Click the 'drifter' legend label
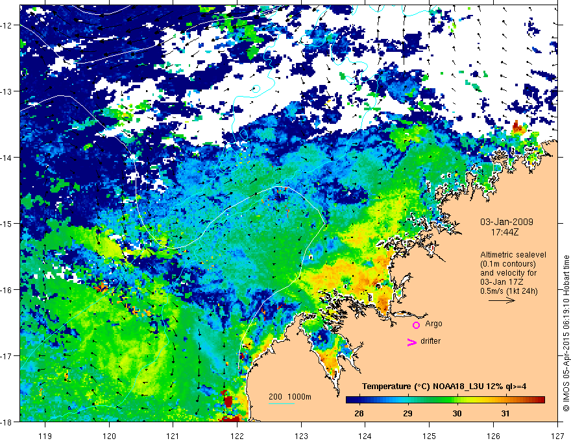 pos(430,341)
